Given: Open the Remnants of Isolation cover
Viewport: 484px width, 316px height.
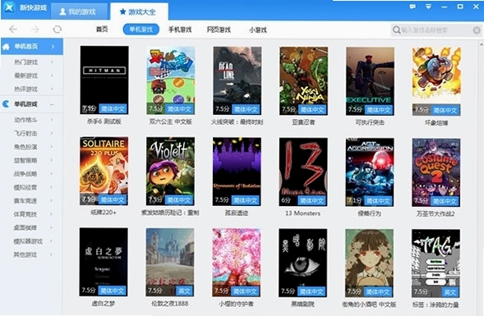Looking at the screenshot, I should point(237,172).
